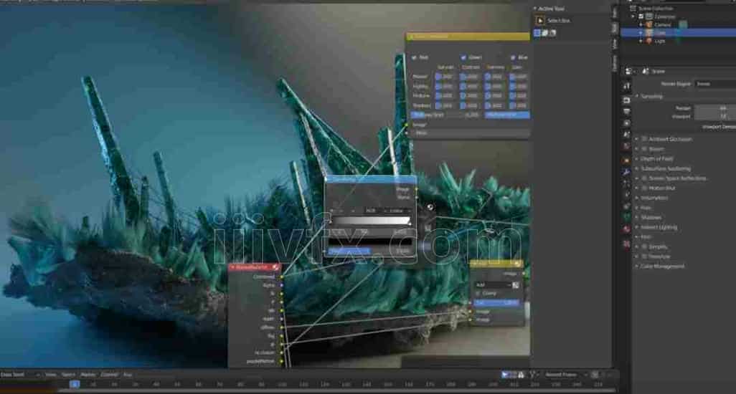Enable the Motion Blur checkbox

[x=644, y=188]
